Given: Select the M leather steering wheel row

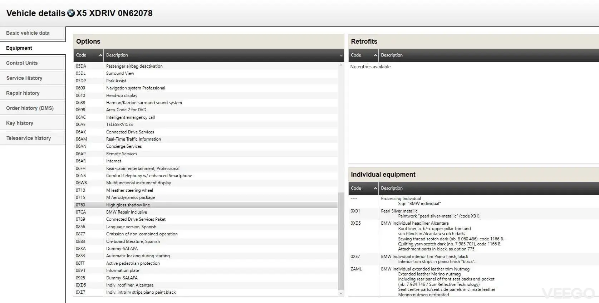Looking at the screenshot, I should [x=206, y=190].
